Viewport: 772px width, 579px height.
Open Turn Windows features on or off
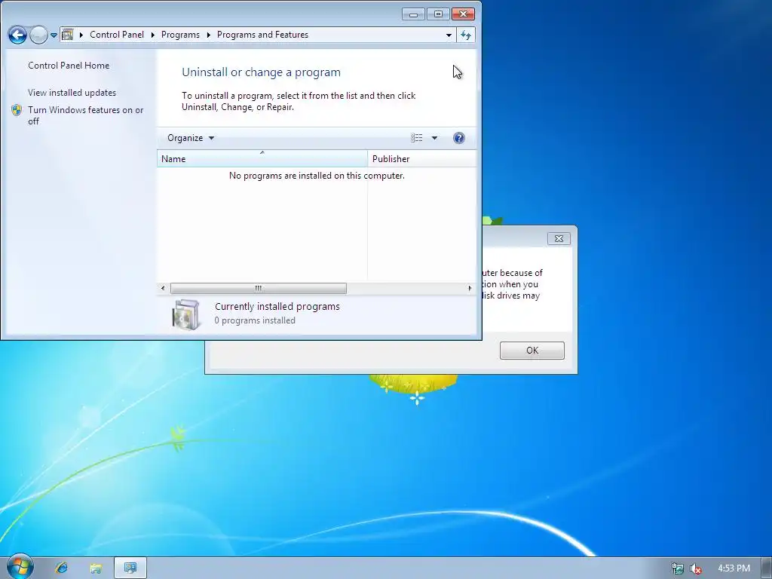[x=86, y=115]
